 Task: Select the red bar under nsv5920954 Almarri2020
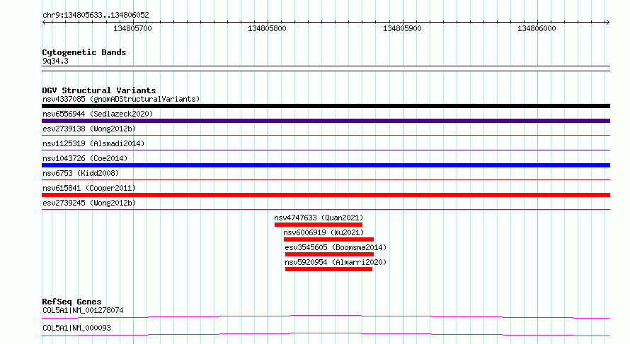(x=328, y=269)
